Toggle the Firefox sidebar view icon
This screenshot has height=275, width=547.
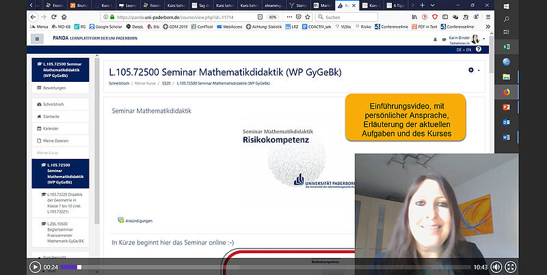pos(445,16)
